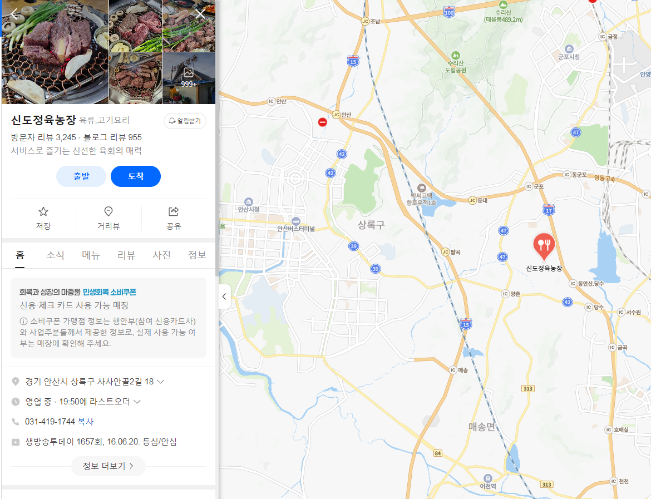This screenshot has width=651, height=499.
Task: Open the 리뷰 tab
Action: click(126, 255)
